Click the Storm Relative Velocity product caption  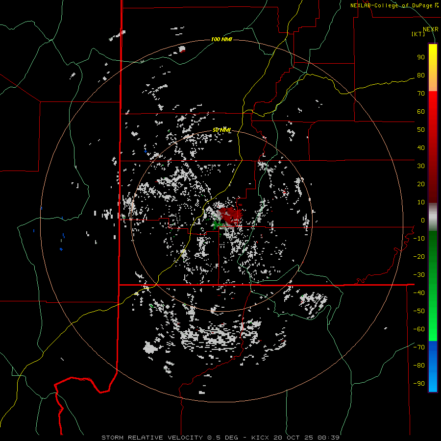click(220, 438)
